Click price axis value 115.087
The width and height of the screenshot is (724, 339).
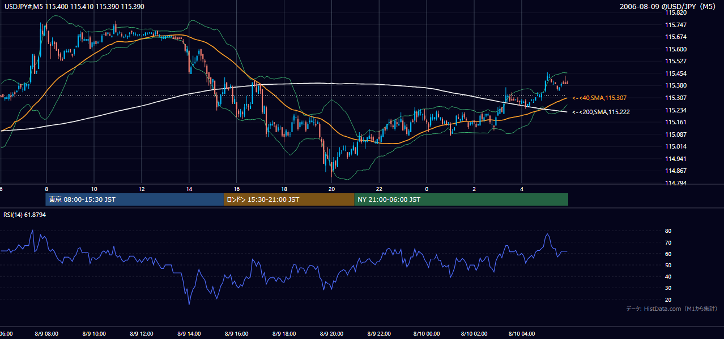pyautogui.click(x=676, y=134)
